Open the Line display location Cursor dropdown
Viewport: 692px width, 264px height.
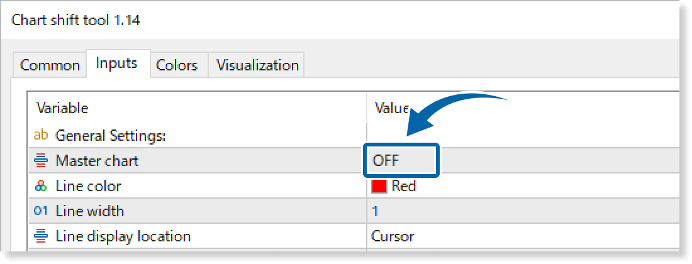click(523, 236)
